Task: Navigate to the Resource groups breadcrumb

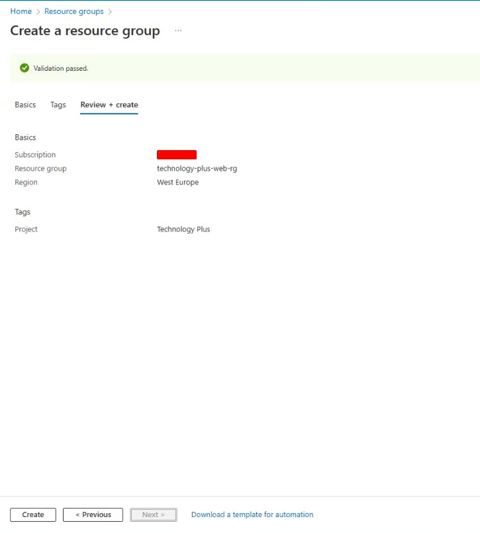Action: 73,11
